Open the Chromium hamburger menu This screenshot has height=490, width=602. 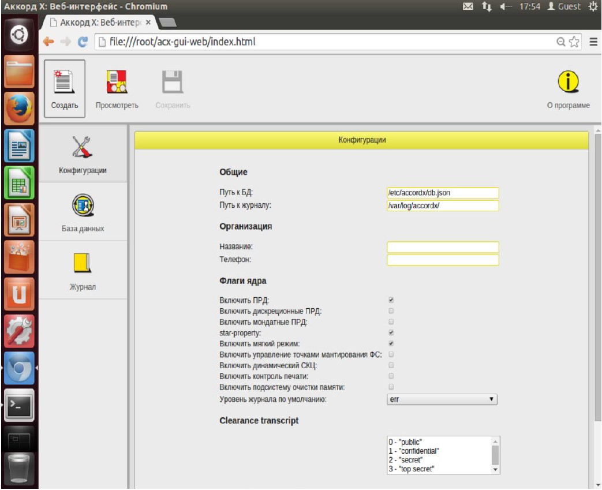[x=593, y=42]
